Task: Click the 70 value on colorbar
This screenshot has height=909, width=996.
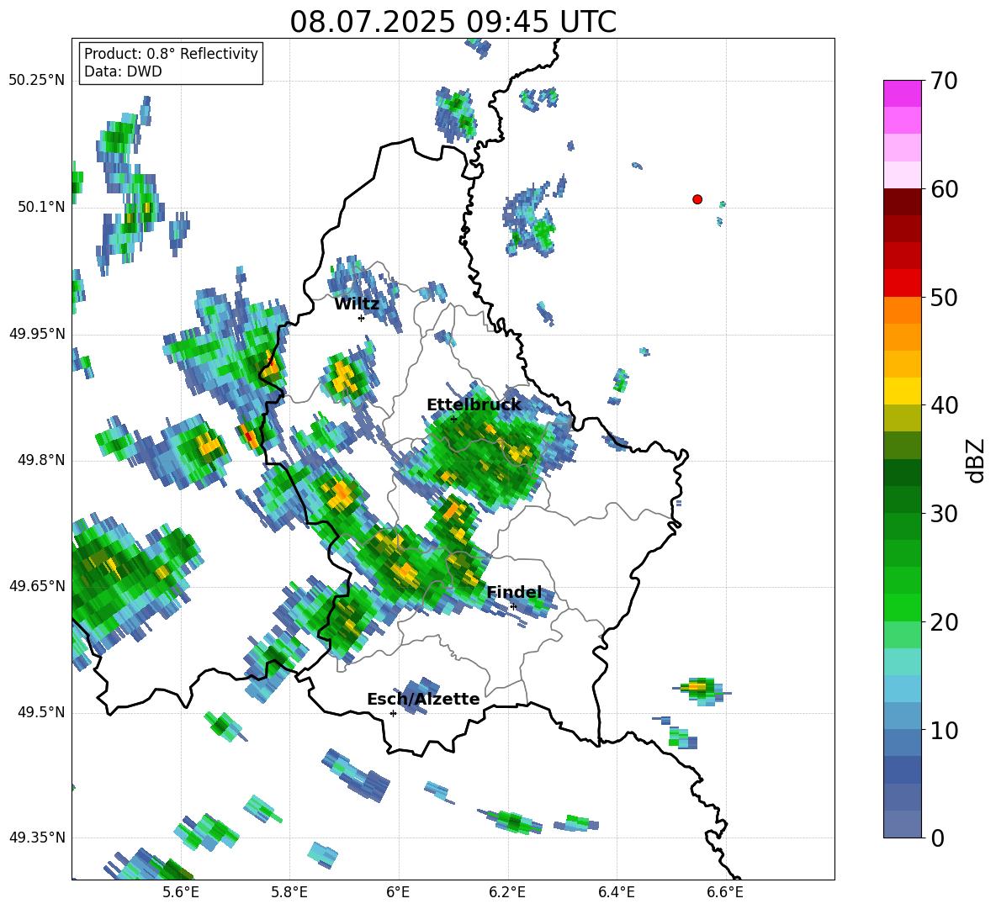Action: pyautogui.click(x=943, y=81)
